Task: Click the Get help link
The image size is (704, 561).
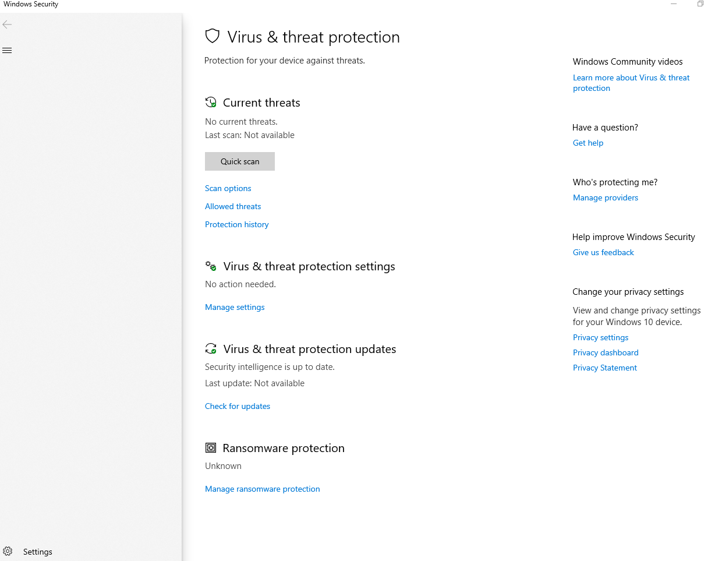Action: [588, 143]
